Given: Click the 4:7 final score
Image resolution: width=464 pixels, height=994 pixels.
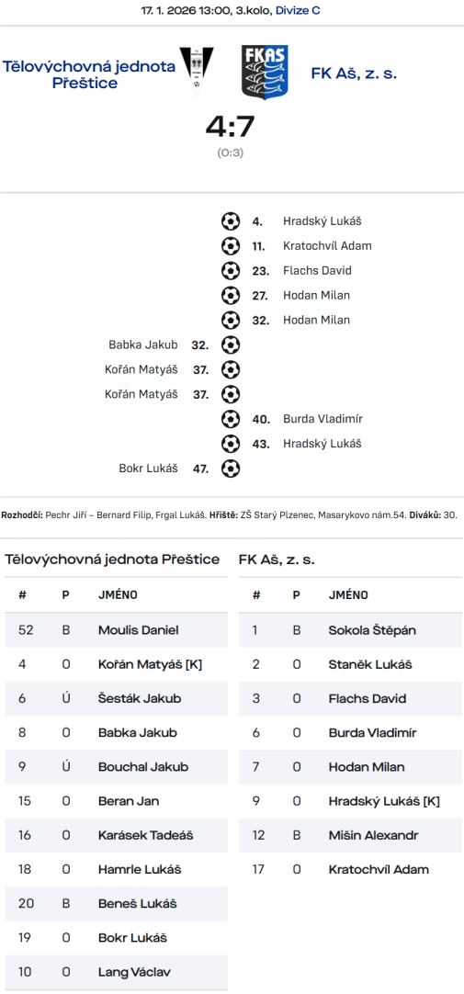Looking at the screenshot, I should (230, 127).
